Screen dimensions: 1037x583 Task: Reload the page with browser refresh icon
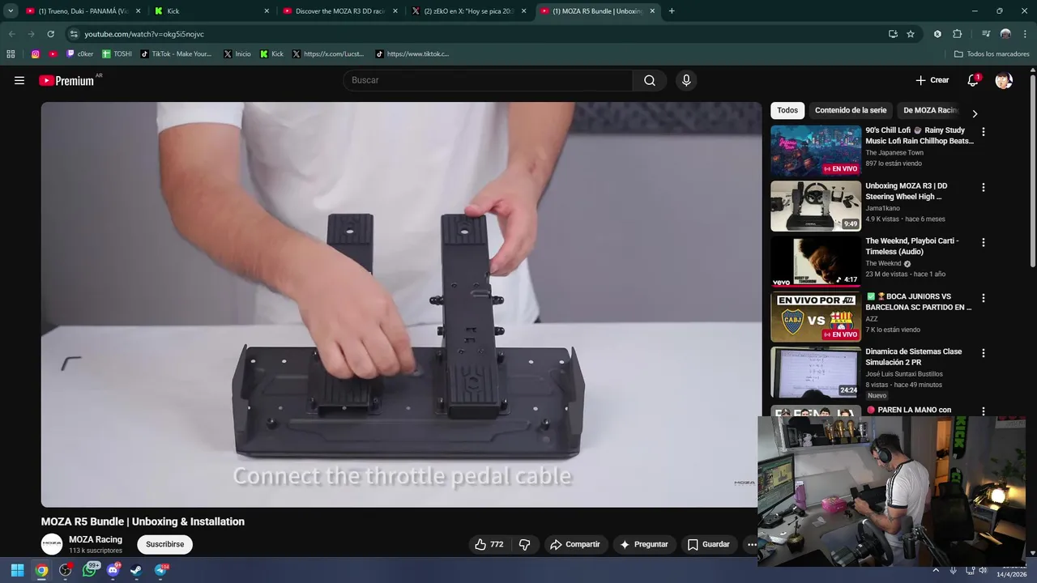50,34
